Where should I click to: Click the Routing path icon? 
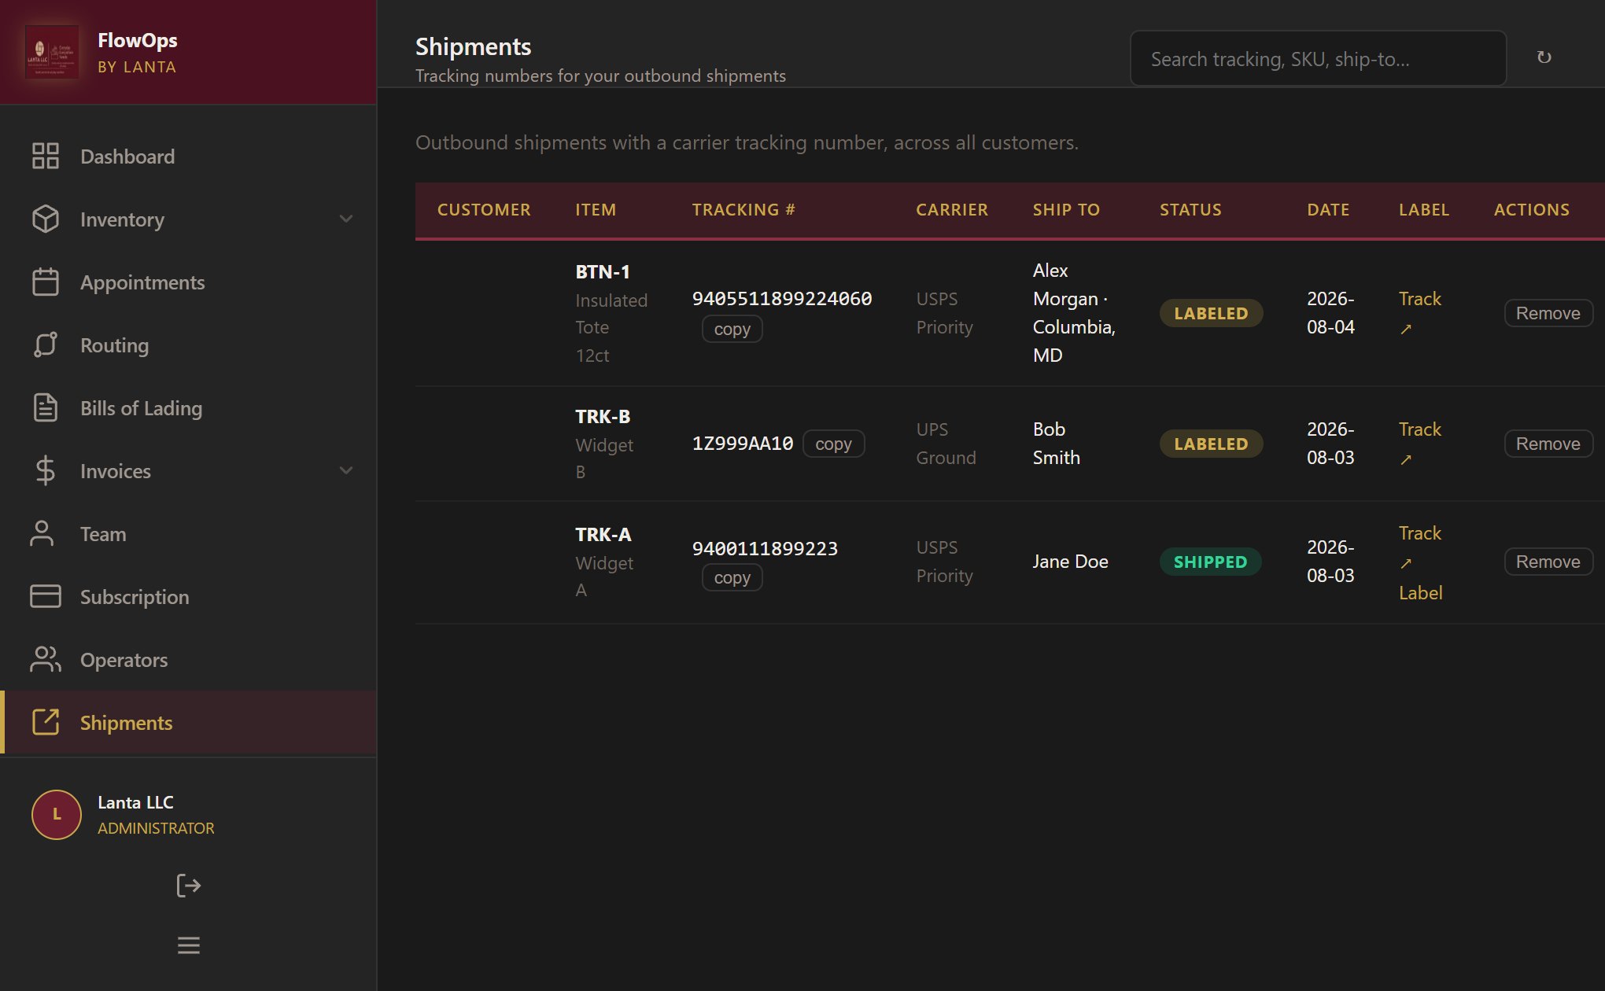tap(46, 344)
